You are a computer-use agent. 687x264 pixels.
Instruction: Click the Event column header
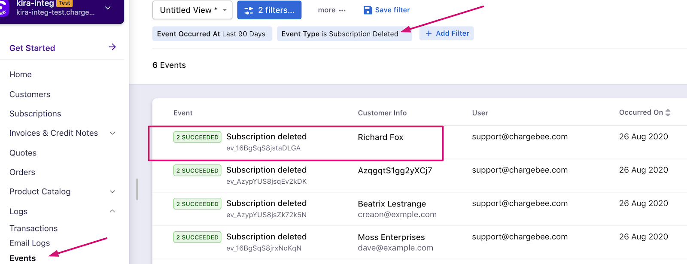pyautogui.click(x=183, y=113)
